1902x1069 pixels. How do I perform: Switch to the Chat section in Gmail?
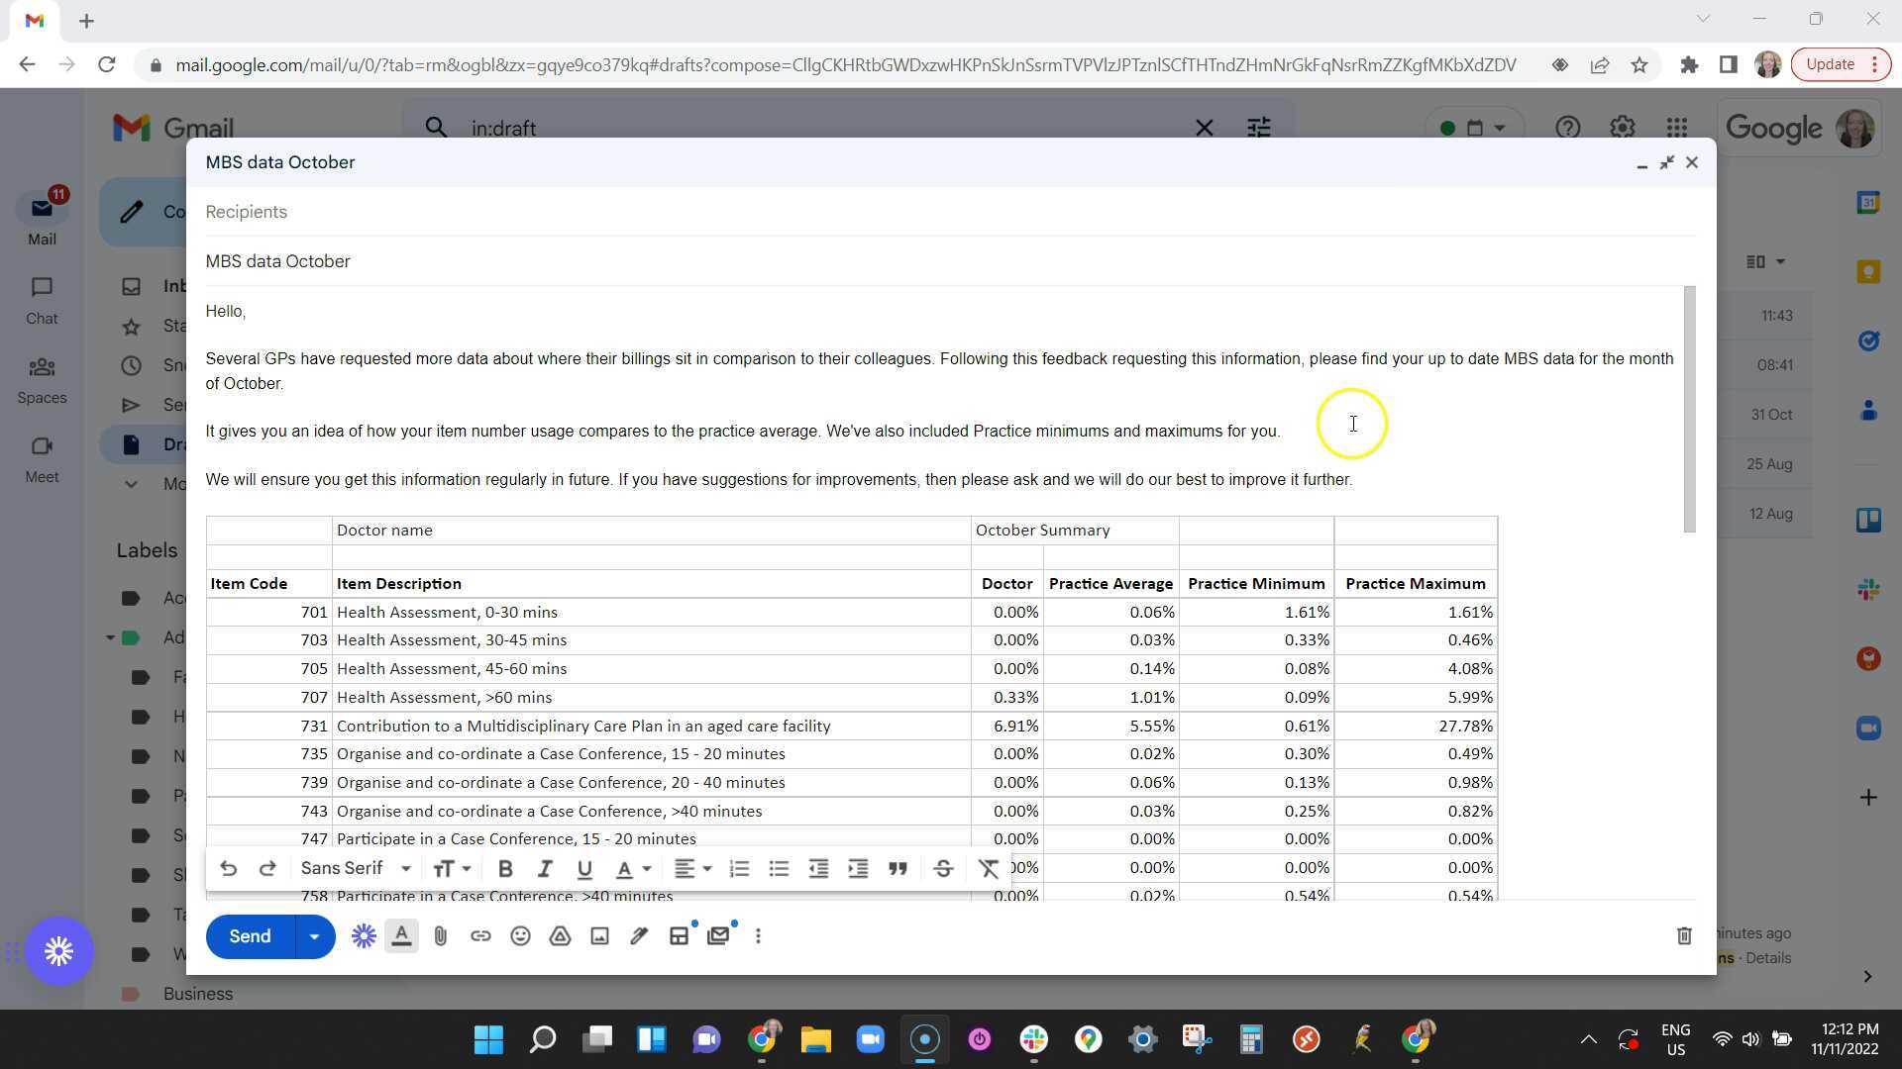click(41, 297)
